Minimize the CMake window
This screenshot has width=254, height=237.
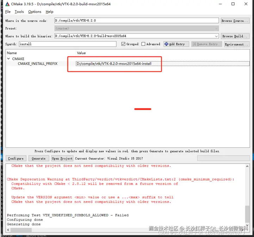tap(220, 4)
